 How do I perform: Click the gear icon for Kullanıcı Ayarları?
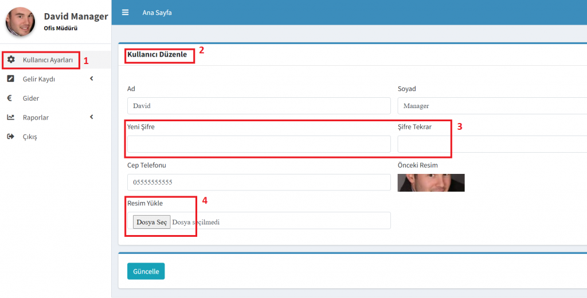tap(11, 59)
